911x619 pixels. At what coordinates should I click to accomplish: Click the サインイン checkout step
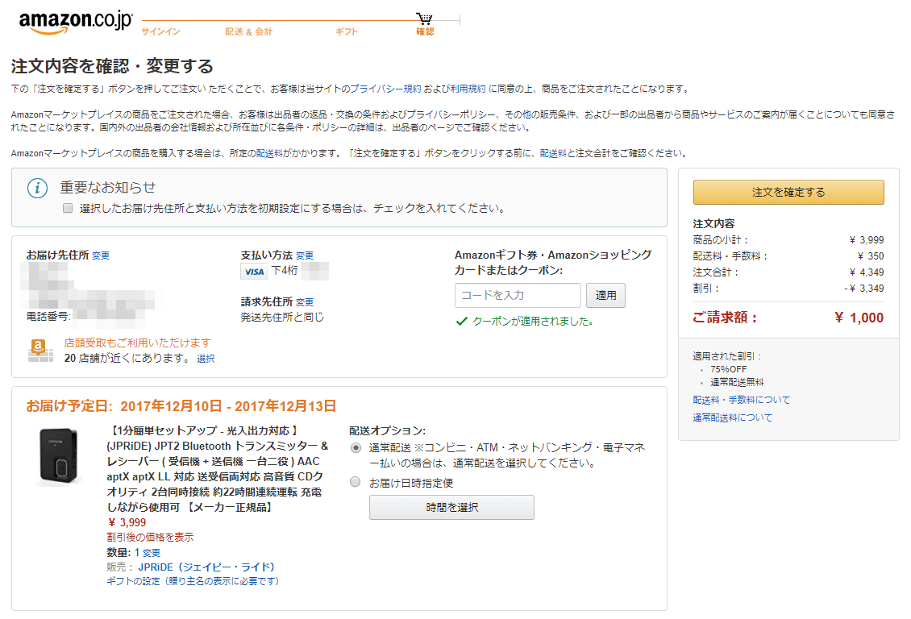(x=161, y=31)
